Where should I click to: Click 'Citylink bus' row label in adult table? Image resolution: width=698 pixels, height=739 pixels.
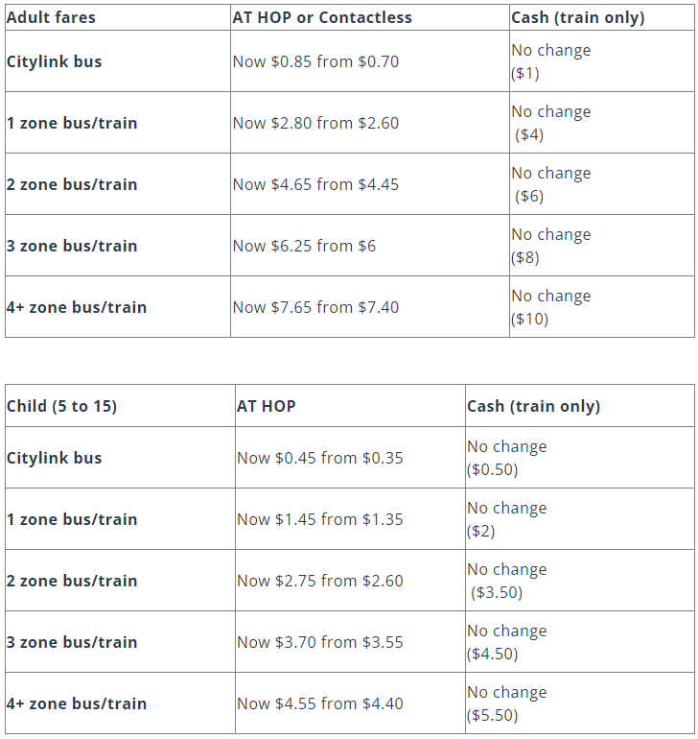pos(54,61)
